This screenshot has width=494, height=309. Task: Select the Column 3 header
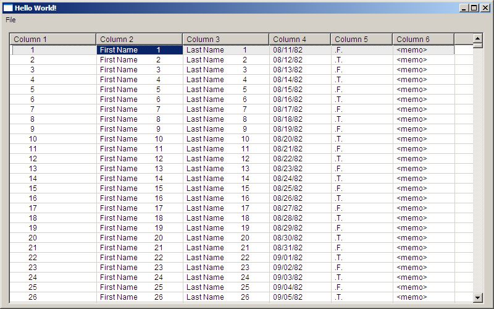[225, 40]
